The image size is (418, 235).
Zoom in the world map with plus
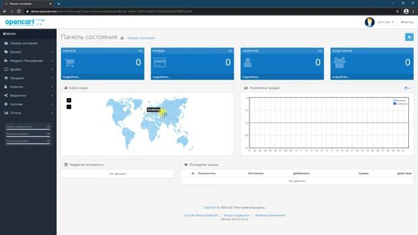69,100
